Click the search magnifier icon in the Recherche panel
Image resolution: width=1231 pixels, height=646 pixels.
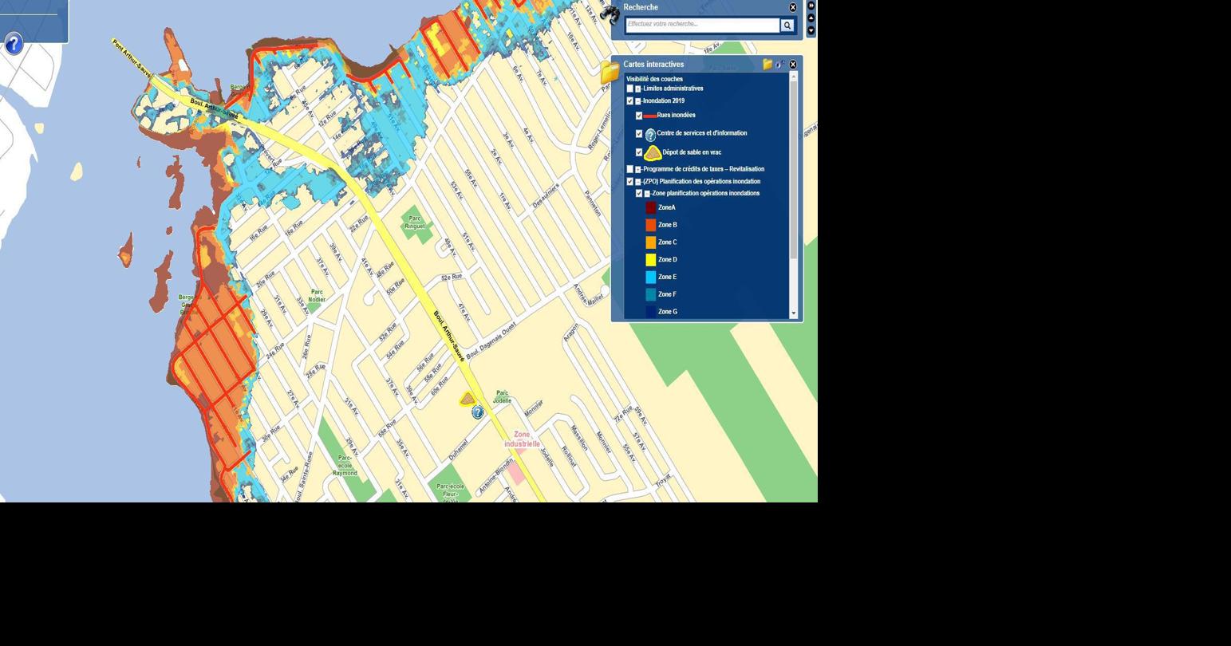click(x=787, y=25)
